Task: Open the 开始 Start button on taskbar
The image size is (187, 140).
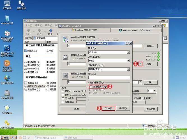Action: tap(4, 137)
